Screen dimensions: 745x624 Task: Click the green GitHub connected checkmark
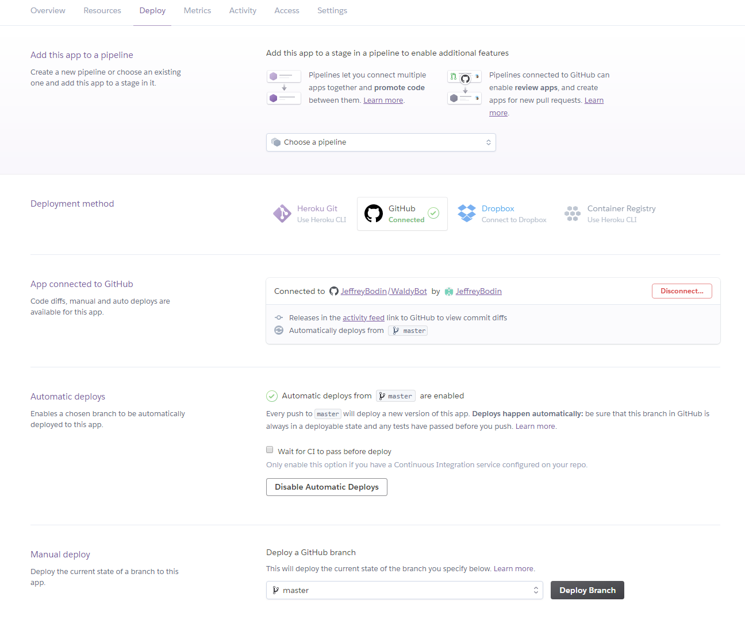433,213
